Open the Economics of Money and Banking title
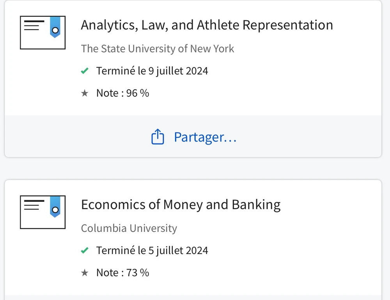 click(181, 205)
